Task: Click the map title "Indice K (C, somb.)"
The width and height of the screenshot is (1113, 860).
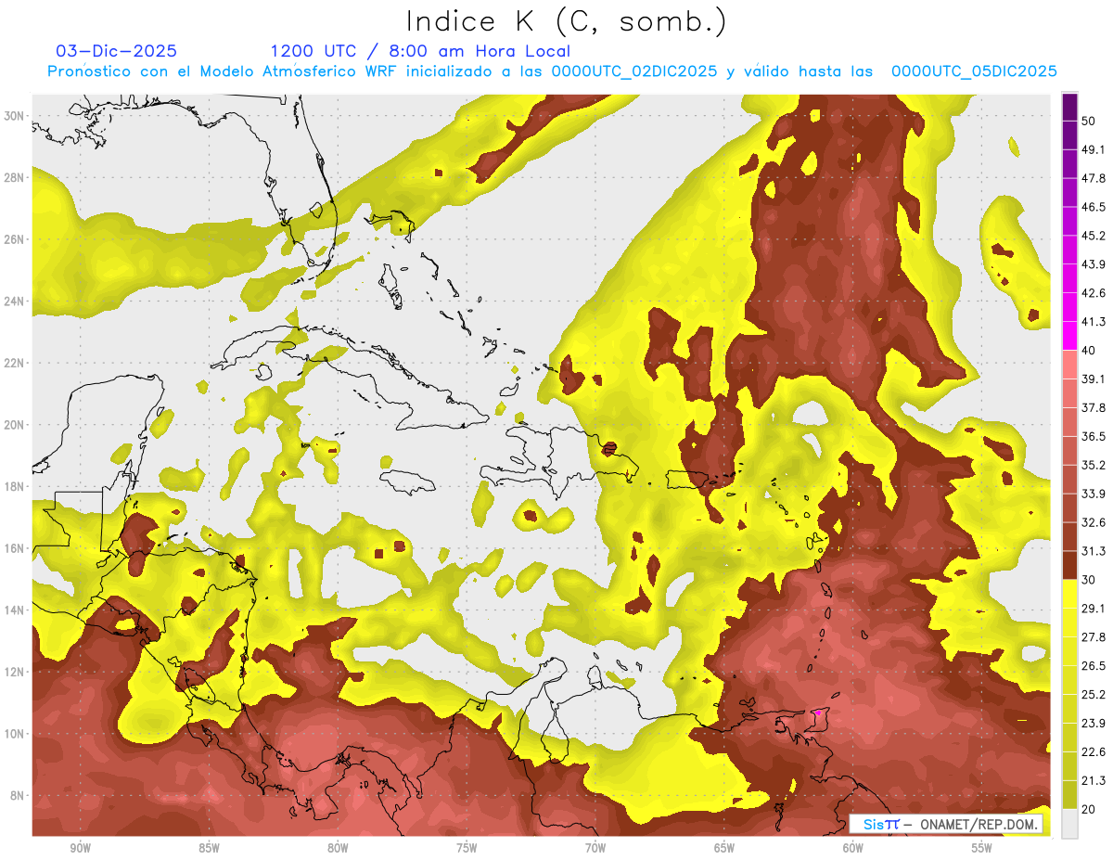Action: click(x=567, y=21)
